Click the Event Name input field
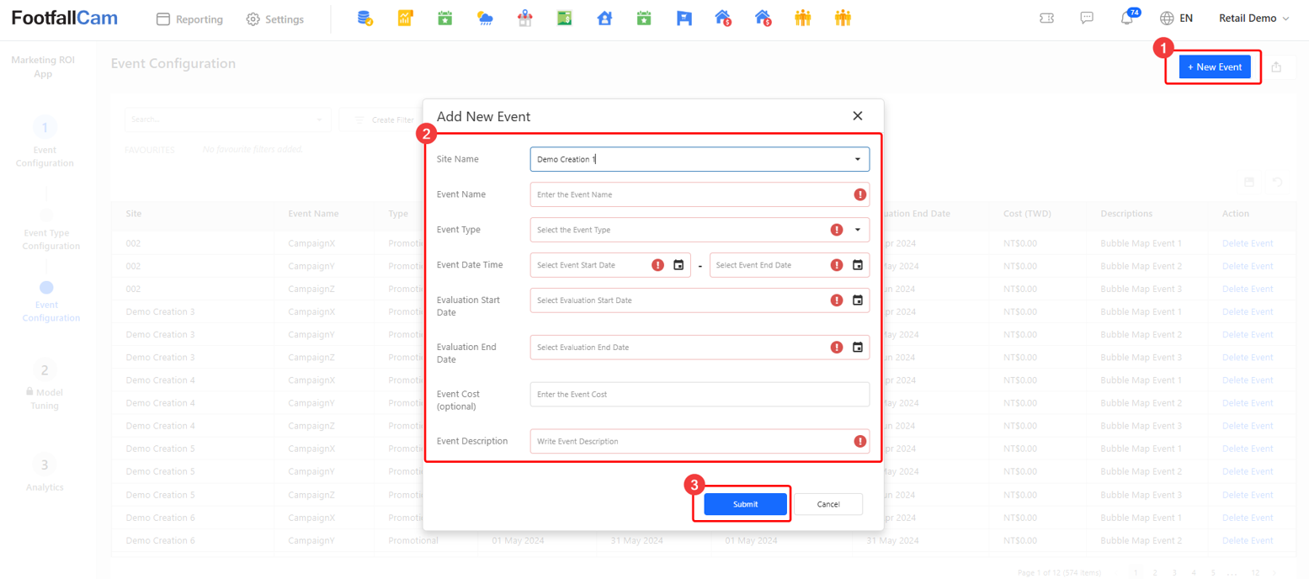This screenshot has width=1309, height=579. [x=690, y=194]
